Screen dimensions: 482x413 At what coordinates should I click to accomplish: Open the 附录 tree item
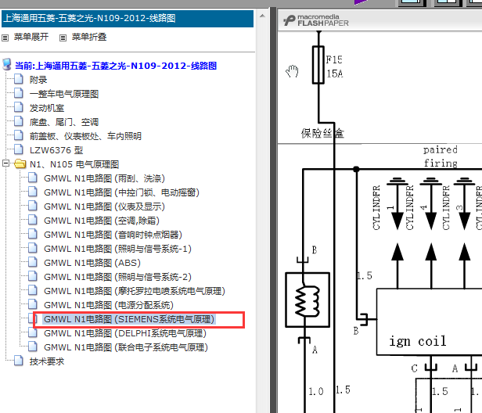click(x=38, y=80)
